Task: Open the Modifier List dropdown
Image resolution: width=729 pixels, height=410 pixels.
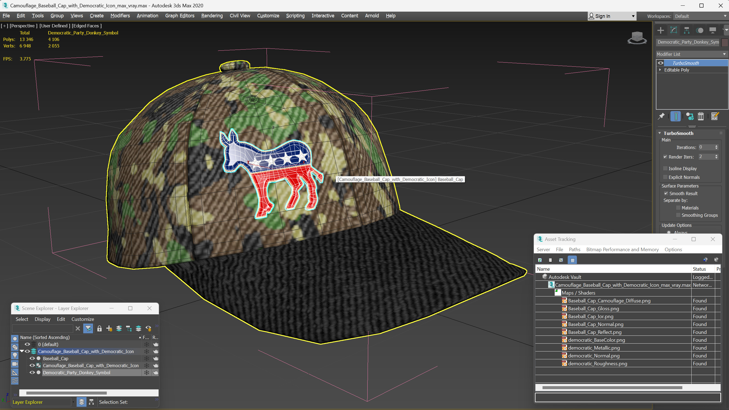Action: point(691,54)
